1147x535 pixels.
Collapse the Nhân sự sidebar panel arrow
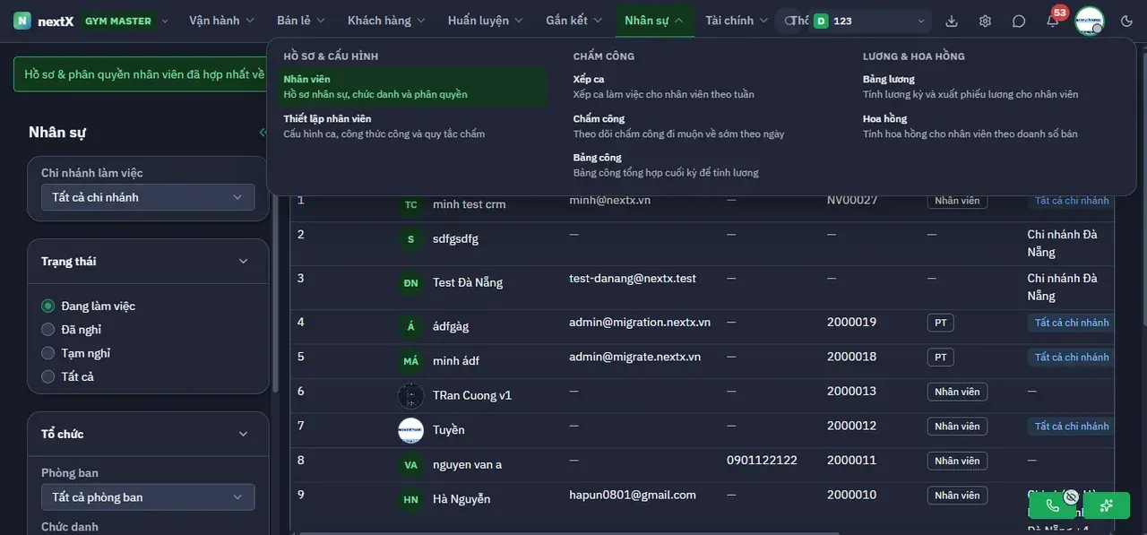click(x=263, y=132)
